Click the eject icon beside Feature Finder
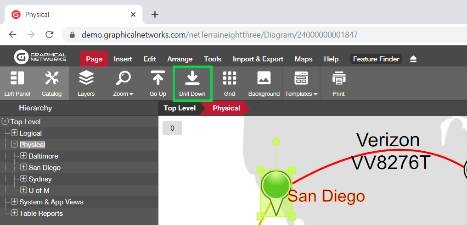This screenshot has width=467, height=225. [413, 59]
